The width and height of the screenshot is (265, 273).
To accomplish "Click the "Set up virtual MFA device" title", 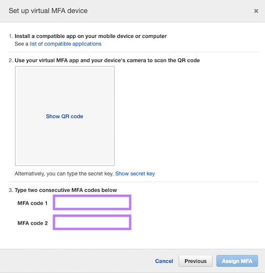I will coord(48,11).
